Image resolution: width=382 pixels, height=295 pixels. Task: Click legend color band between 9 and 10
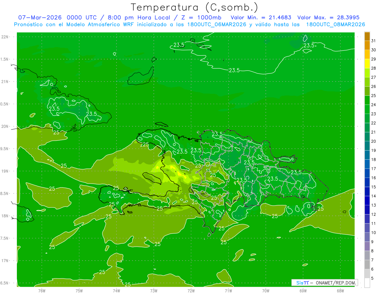(367, 237)
